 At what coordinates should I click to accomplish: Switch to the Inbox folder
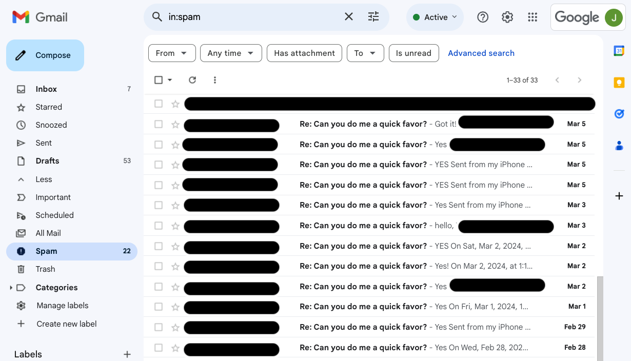click(x=46, y=89)
